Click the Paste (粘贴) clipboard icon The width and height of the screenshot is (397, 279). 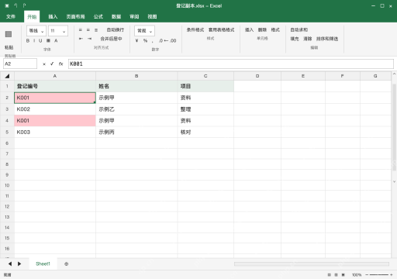pos(9,34)
